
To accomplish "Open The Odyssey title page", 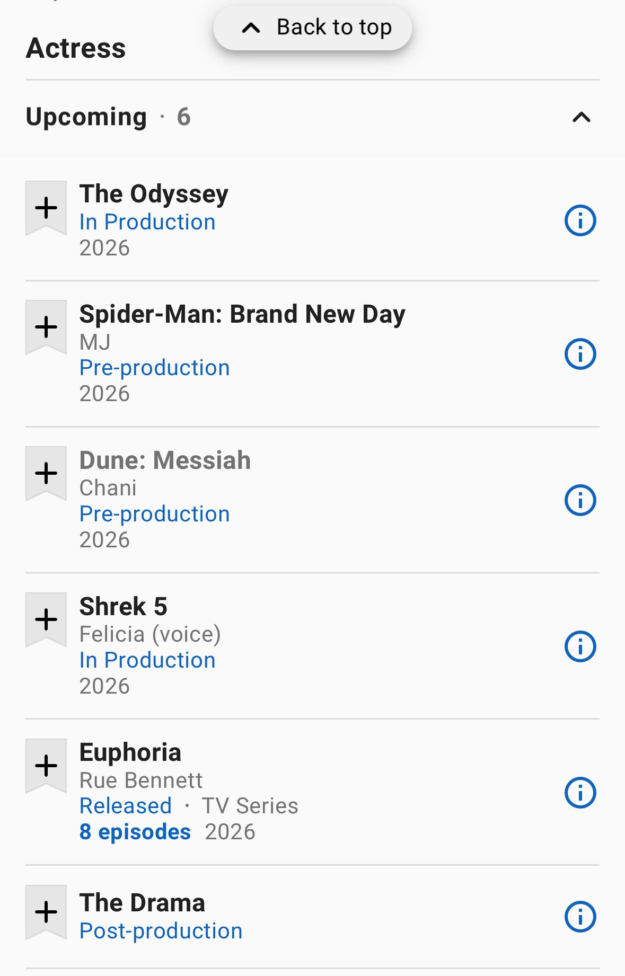I will tap(154, 194).
